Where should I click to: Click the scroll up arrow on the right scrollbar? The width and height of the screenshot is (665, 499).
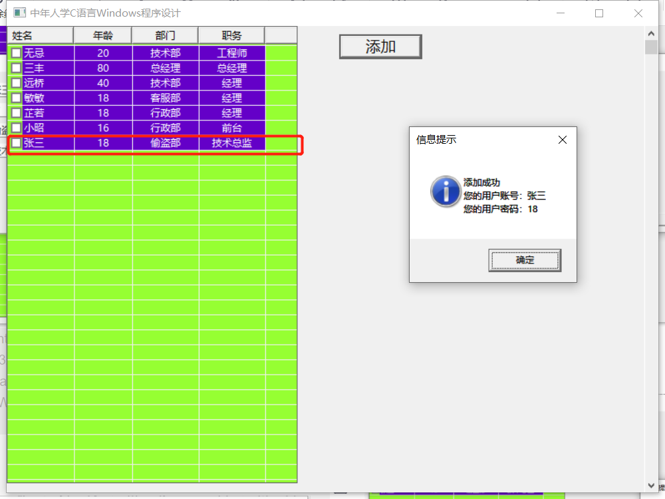point(651,33)
